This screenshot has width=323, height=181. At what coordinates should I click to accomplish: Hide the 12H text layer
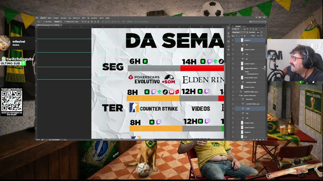click(x=233, y=54)
